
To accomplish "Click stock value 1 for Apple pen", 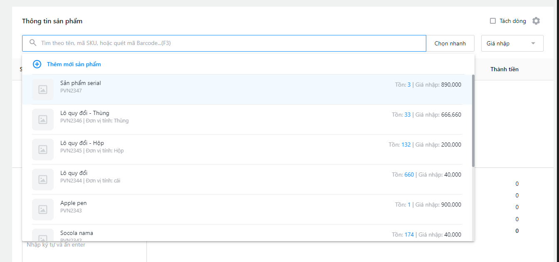I will tap(409, 205).
